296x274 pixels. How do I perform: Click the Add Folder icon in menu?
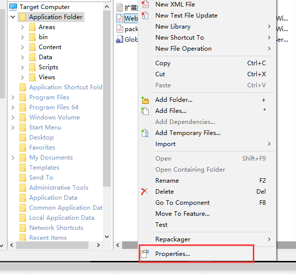145,100
